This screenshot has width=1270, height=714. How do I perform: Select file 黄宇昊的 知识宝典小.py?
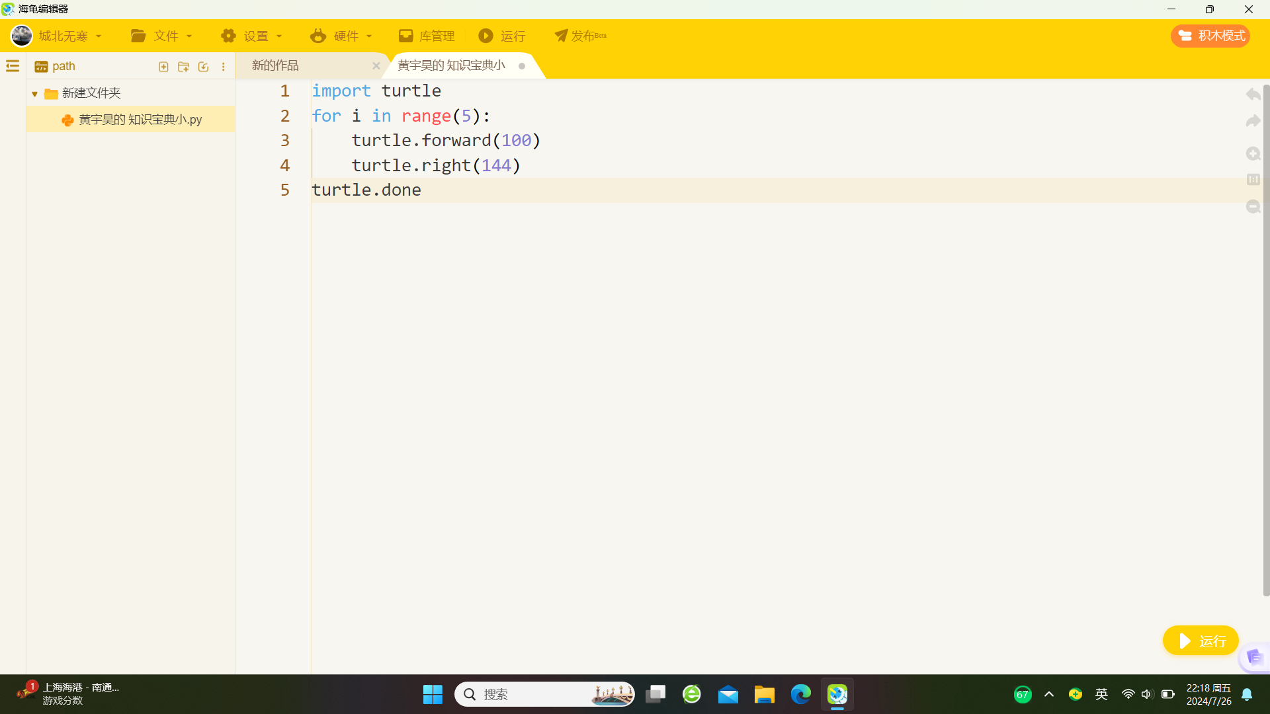[131, 120]
